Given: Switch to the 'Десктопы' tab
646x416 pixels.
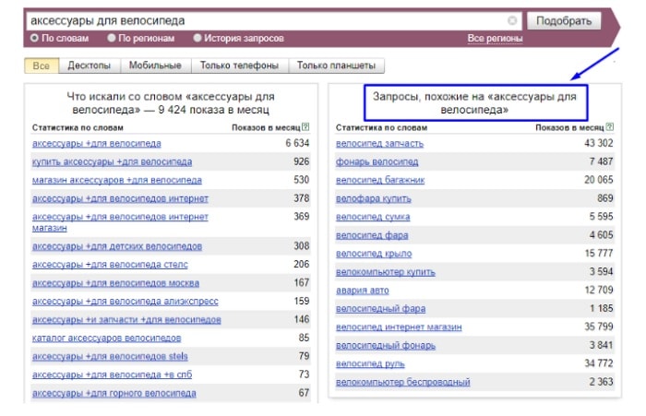Looking at the screenshot, I should click(x=89, y=66).
